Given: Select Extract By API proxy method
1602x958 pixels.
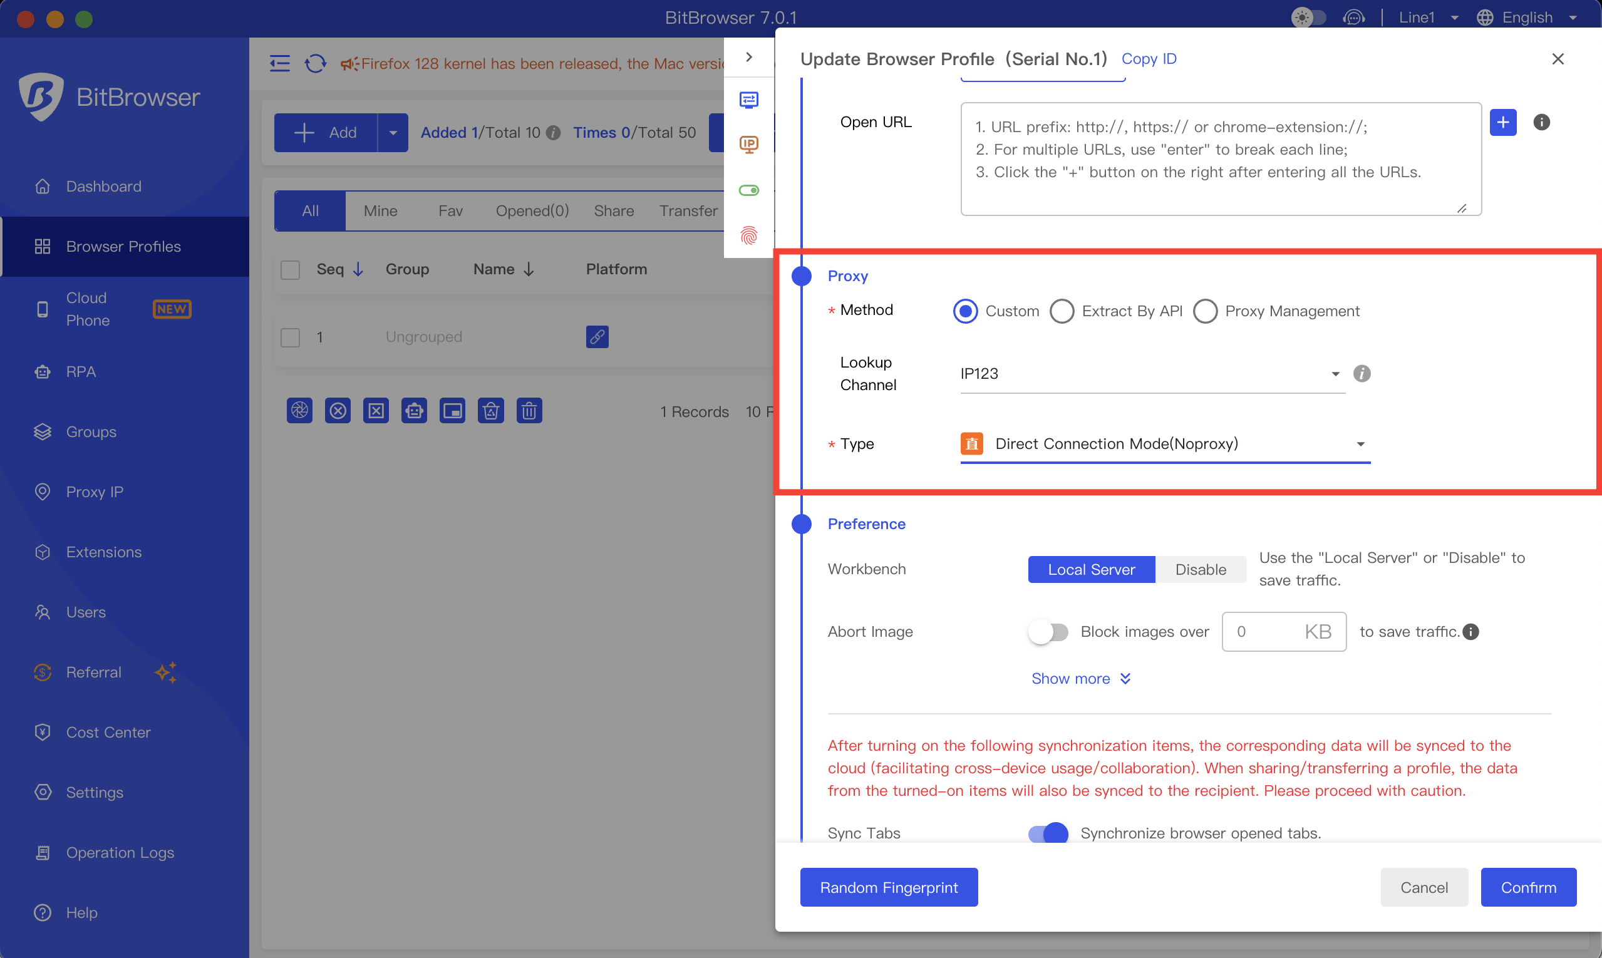Looking at the screenshot, I should point(1062,311).
